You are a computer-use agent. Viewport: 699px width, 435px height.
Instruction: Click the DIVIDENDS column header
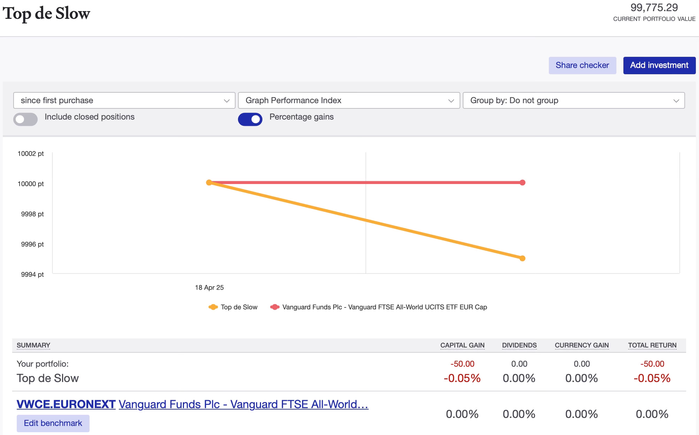519,345
